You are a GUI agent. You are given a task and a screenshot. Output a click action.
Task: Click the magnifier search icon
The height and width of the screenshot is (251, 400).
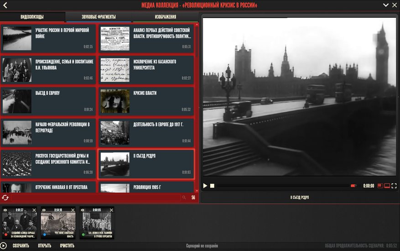184,198
